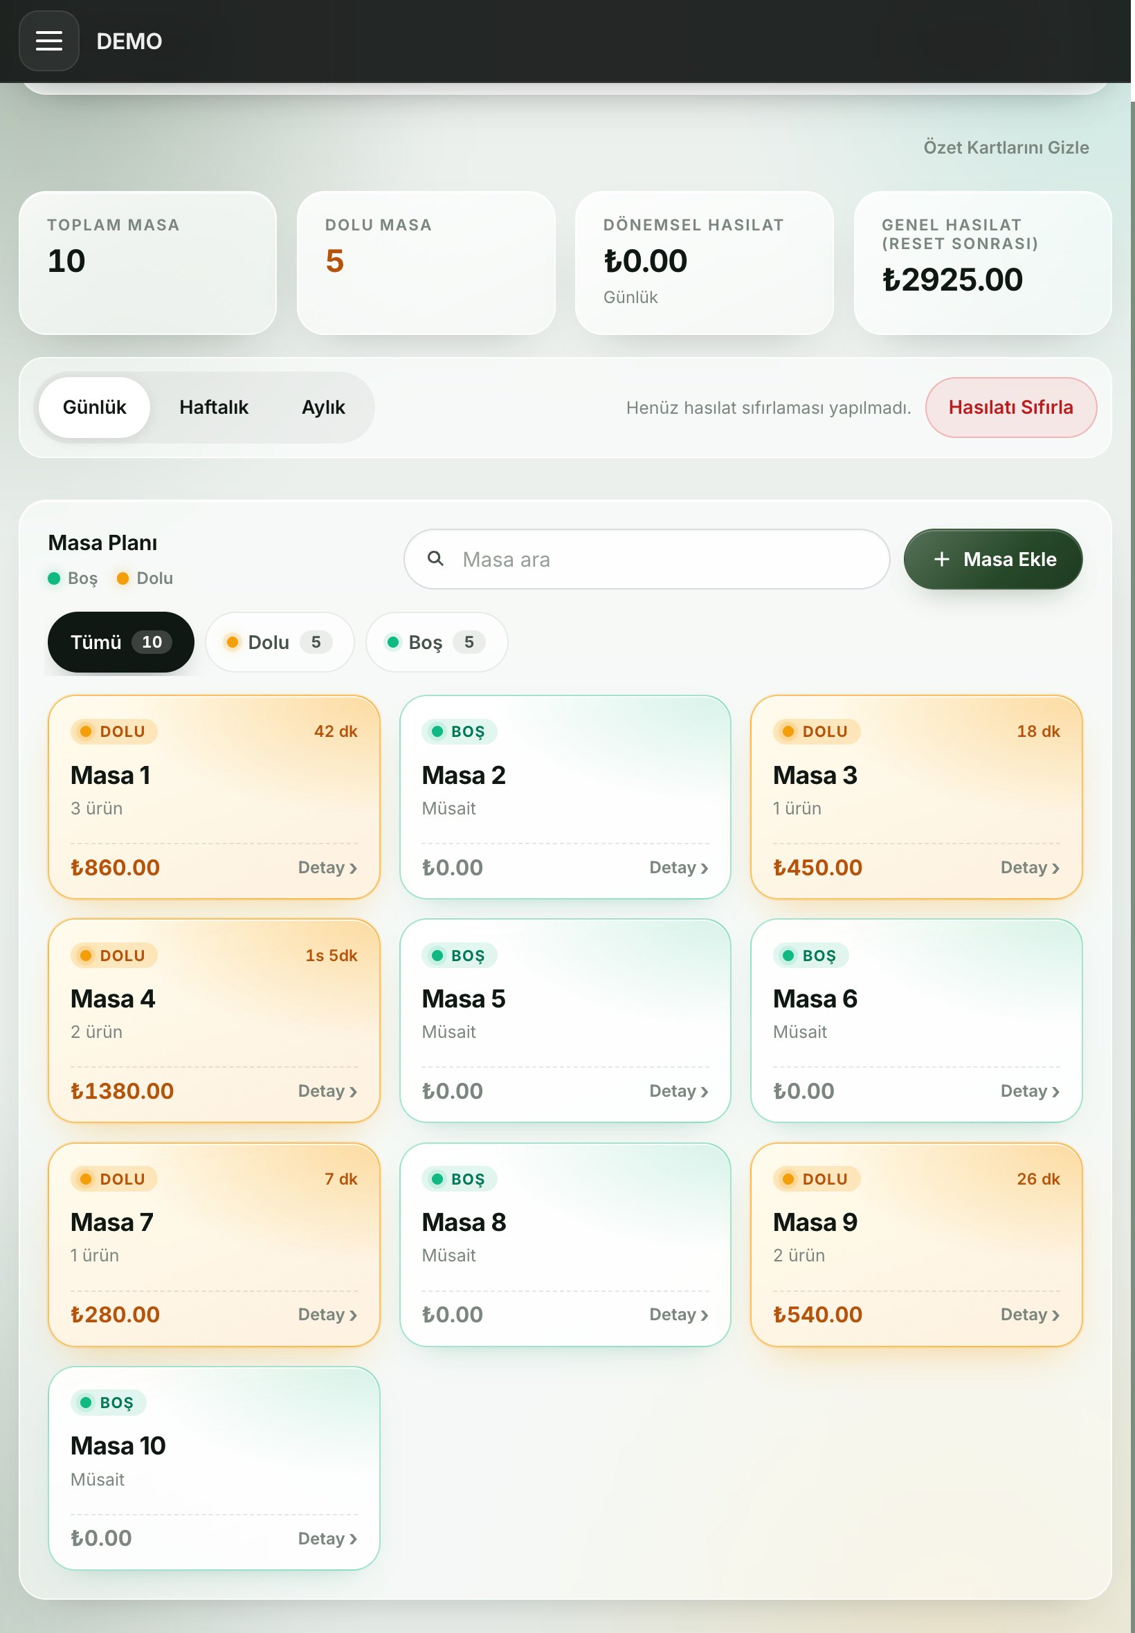Viewport: 1135px width, 1633px height.
Task: Click DOLU status badge on Masa 9
Action: 817,1178
